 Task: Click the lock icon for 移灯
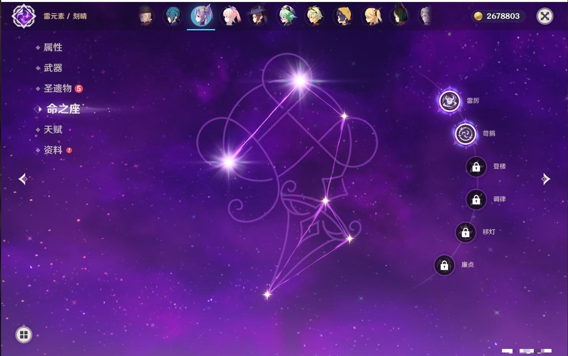pos(465,232)
